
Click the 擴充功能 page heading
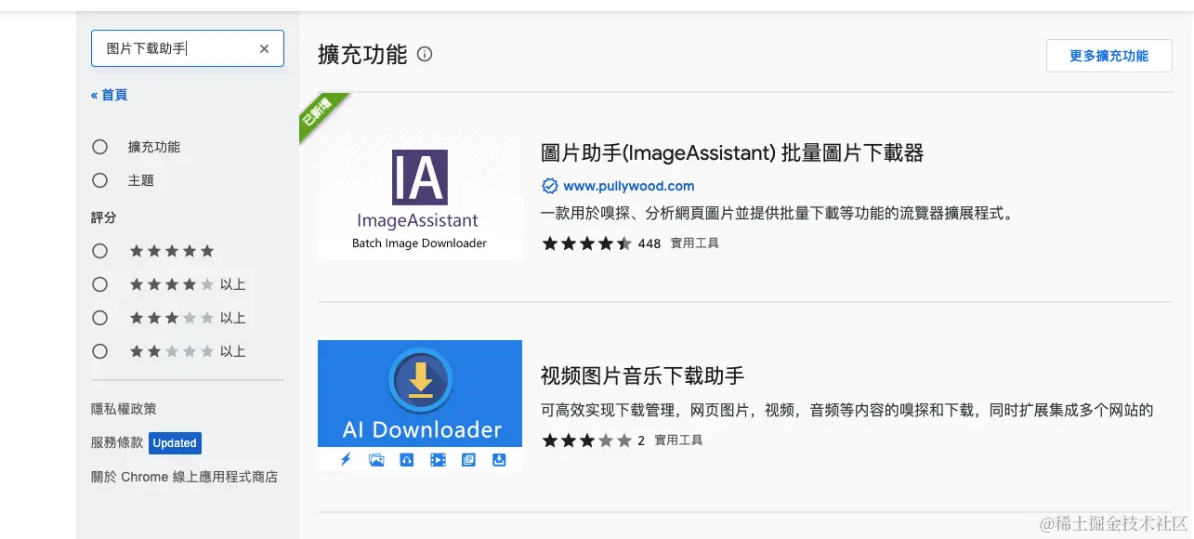(362, 55)
